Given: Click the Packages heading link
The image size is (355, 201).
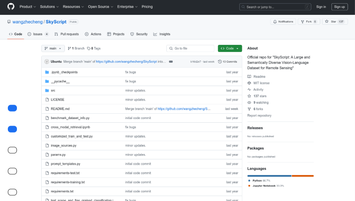Looking at the screenshot, I should pyautogui.click(x=256, y=148).
